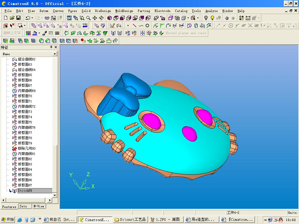Select the circle drawing tool
The image size is (299, 224).
coord(147,25)
